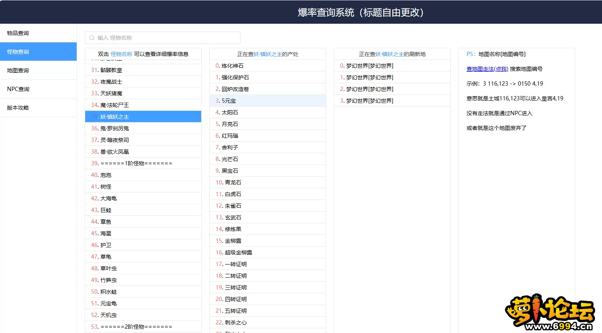This screenshot has height=333, width=602.
Task: Select monster 42. 大海龟
Action: point(143,198)
